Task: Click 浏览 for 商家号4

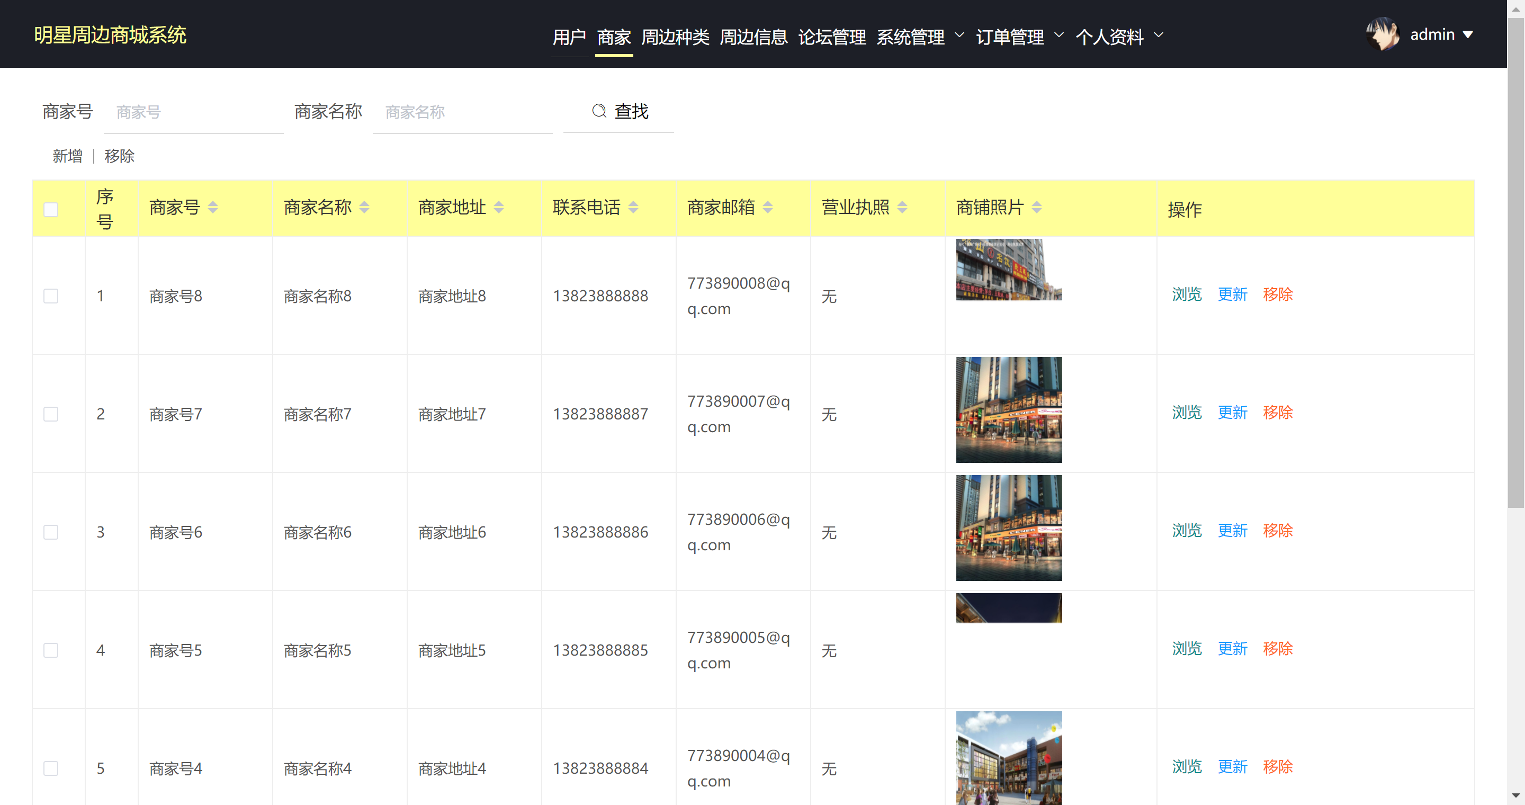Action: pyautogui.click(x=1186, y=766)
